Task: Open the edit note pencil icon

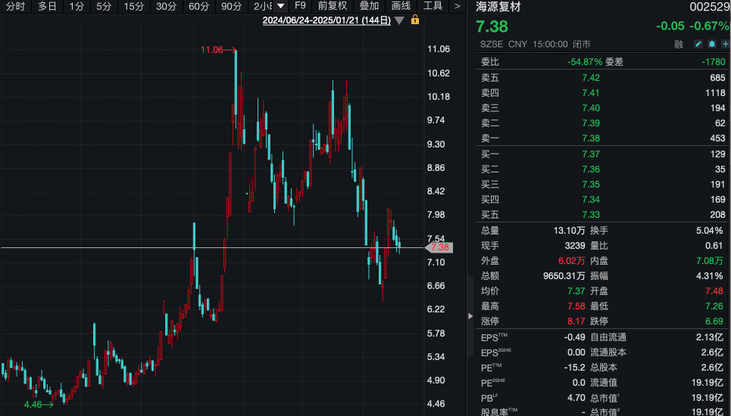Action: [x=698, y=45]
